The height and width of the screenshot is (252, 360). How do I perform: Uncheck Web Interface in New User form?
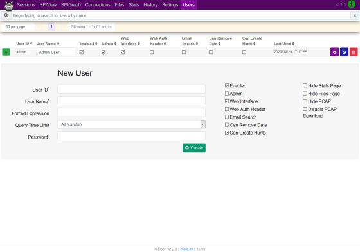(x=227, y=101)
